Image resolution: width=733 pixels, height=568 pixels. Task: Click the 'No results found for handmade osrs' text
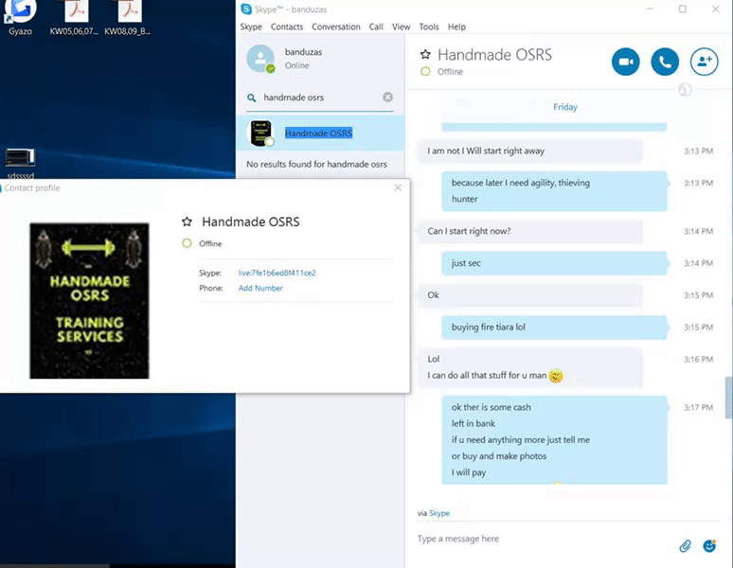316,165
